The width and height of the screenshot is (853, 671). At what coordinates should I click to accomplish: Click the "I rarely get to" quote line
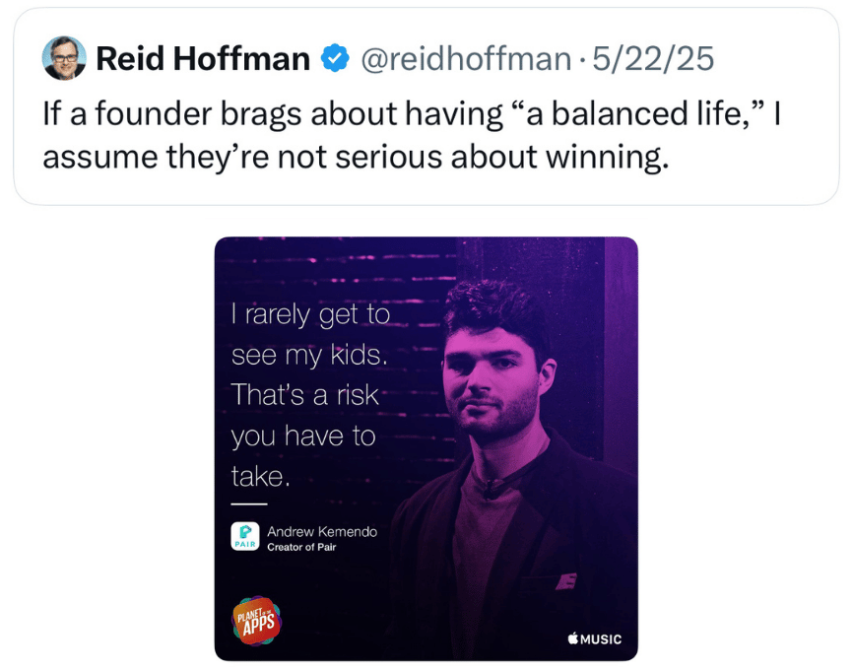coord(310,314)
